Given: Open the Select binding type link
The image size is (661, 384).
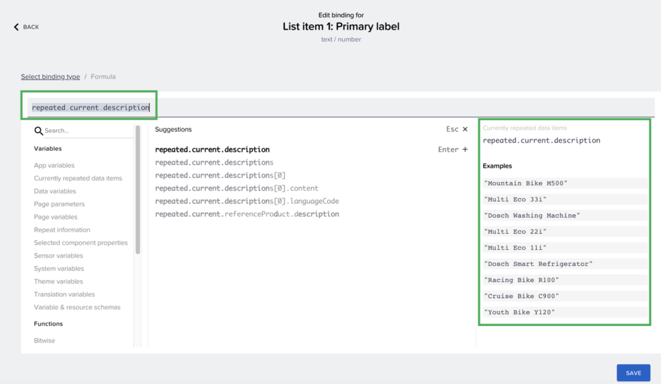Looking at the screenshot, I should coord(50,77).
